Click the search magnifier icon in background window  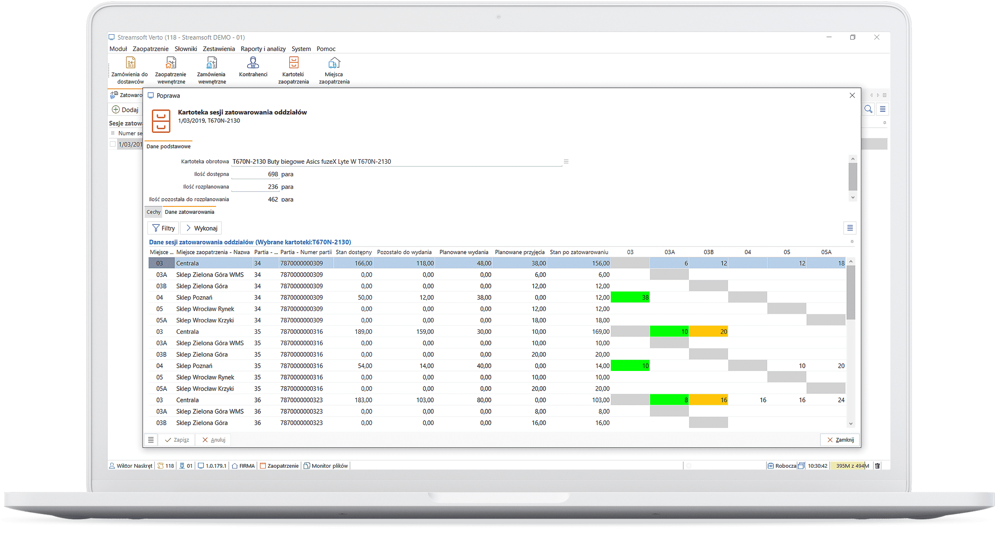coord(868,109)
